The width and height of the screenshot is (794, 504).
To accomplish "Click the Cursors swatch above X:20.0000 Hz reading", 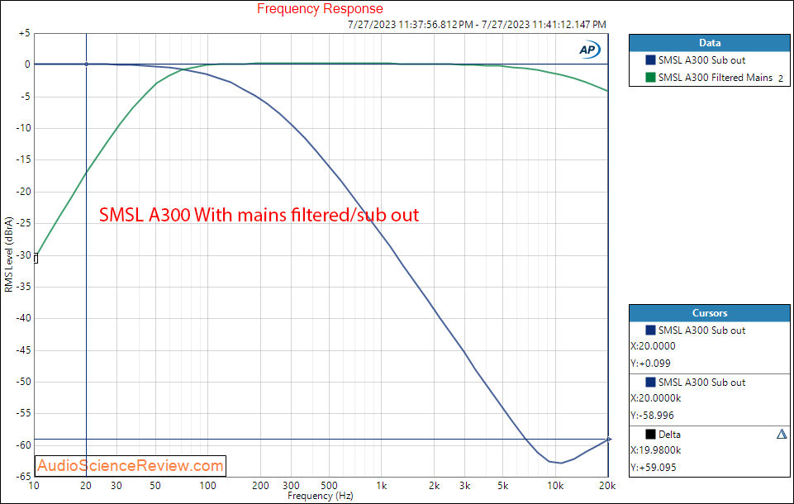I will [x=651, y=330].
